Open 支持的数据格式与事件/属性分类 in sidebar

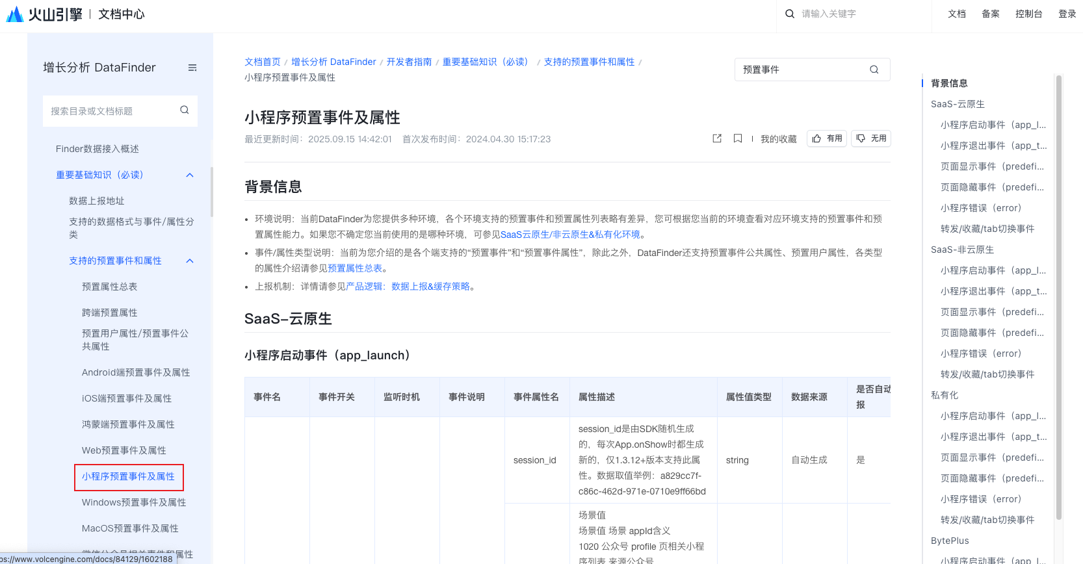tap(131, 228)
